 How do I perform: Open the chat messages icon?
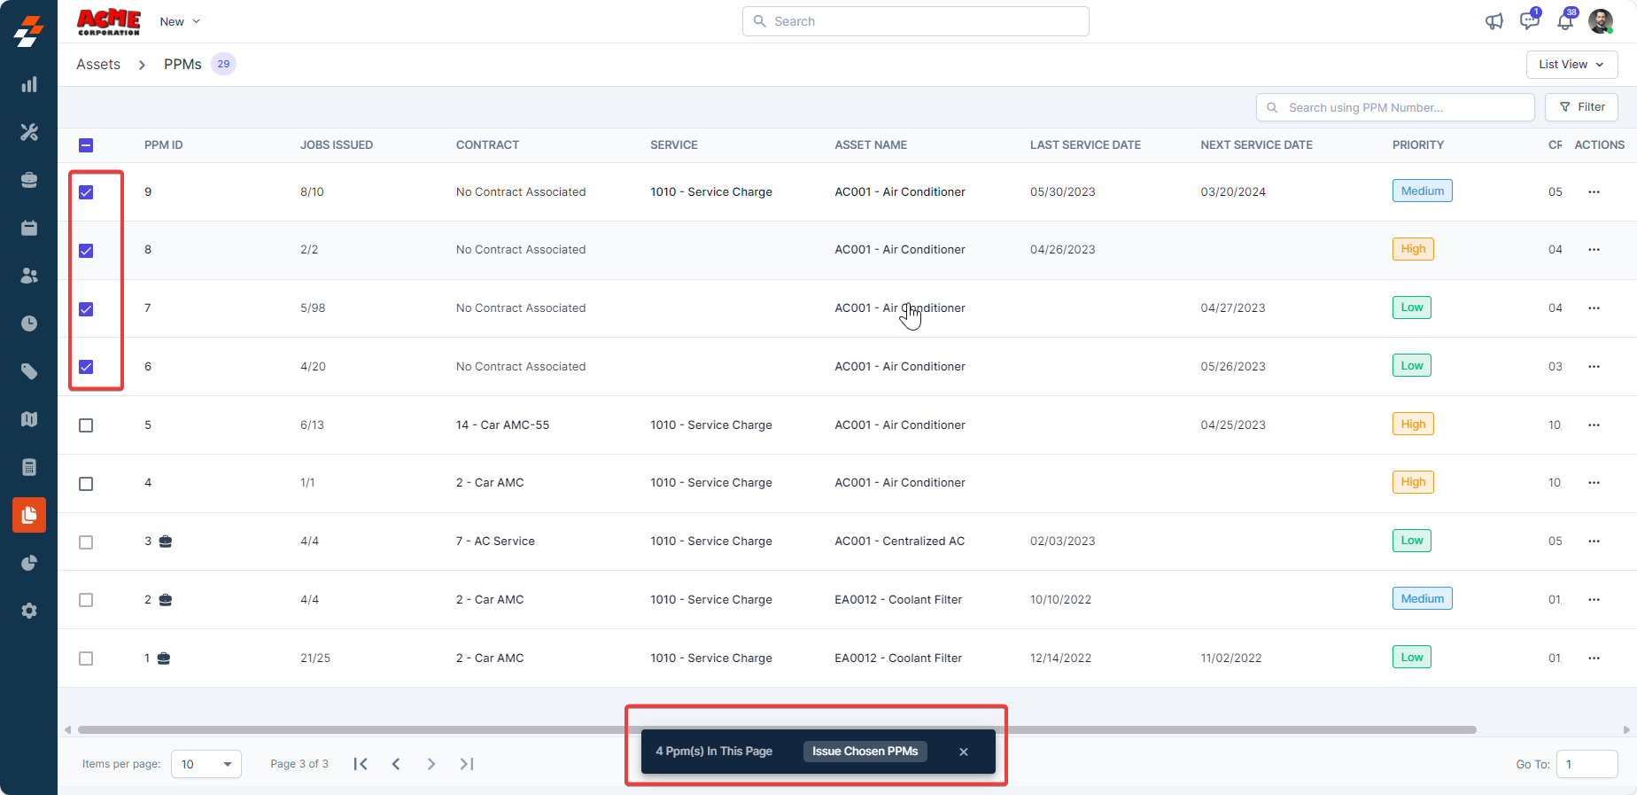tap(1529, 21)
